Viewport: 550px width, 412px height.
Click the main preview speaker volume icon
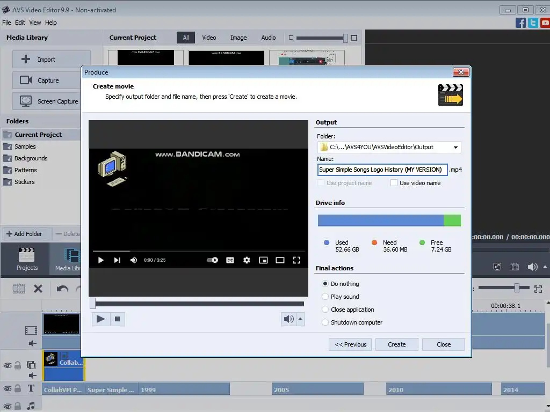(x=532, y=267)
